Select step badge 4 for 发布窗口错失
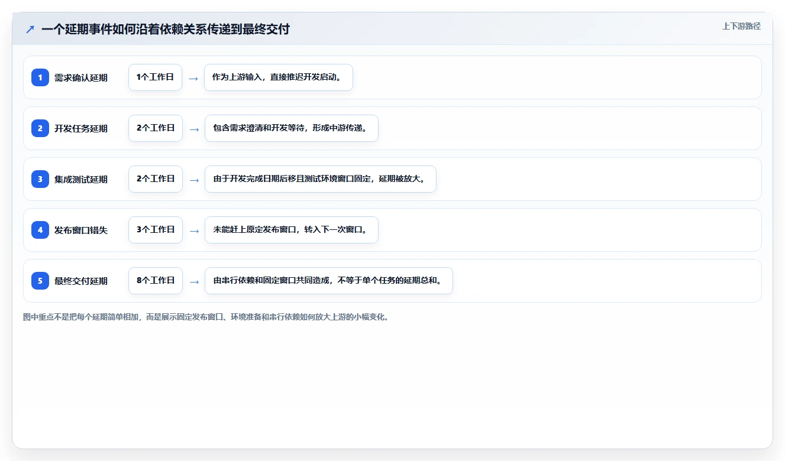This screenshot has height=461, width=785. point(40,230)
